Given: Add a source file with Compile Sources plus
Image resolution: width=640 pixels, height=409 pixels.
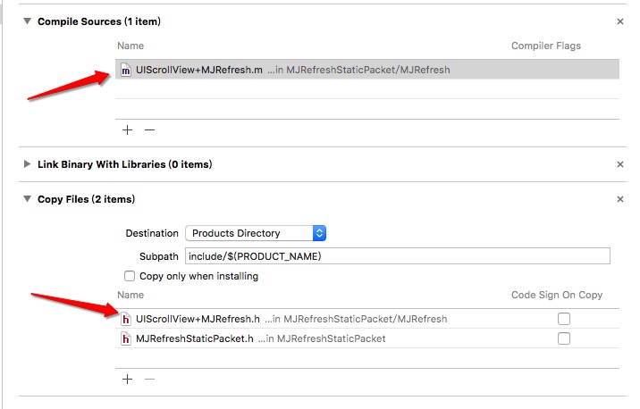Looking at the screenshot, I should click(127, 129).
